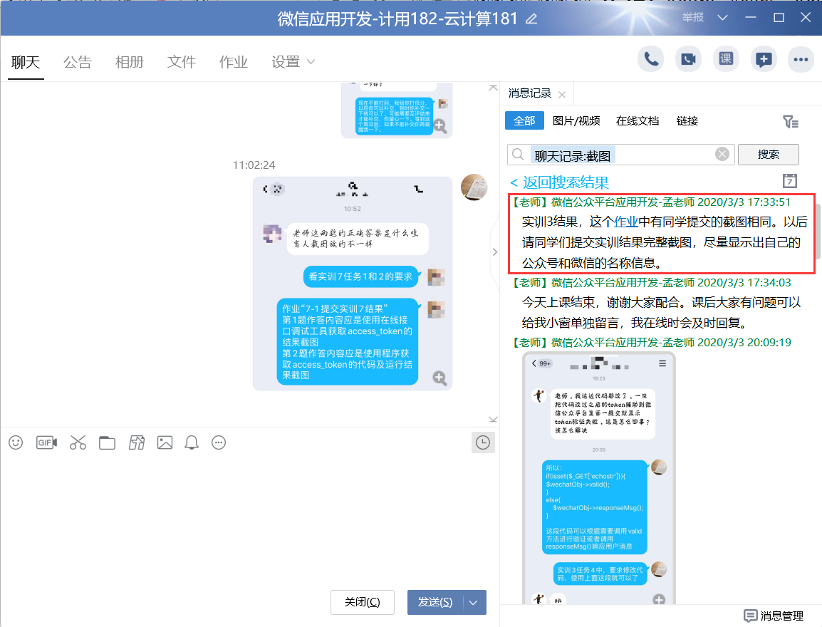
Task: Open the message filter icon menu
Action: 790,121
